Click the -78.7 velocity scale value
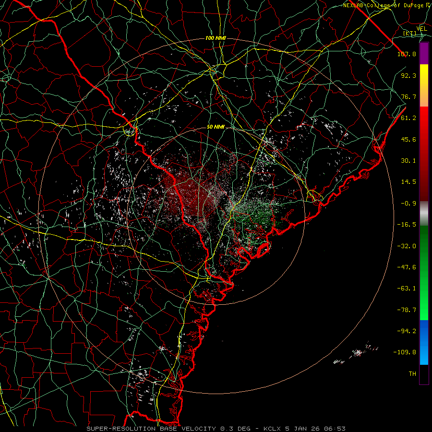The height and width of the screenshot is (432, 432). tap(407, 310)
